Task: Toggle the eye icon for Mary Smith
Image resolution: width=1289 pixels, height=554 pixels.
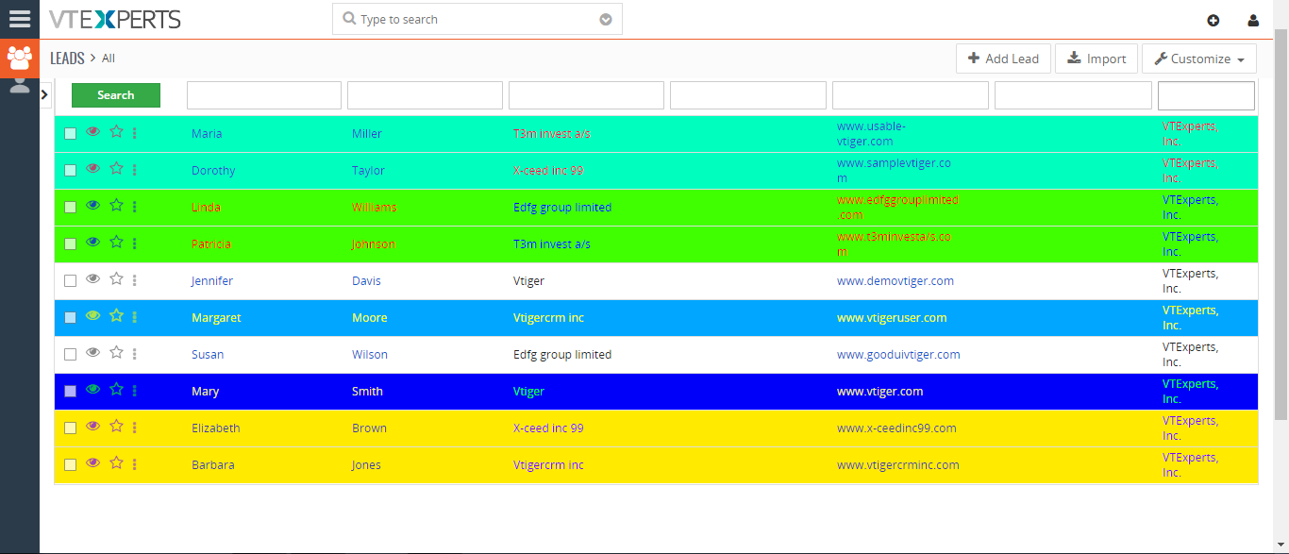Action: click(92, 390)
